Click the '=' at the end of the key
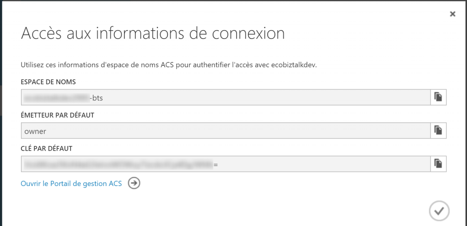Screen dimensions: 467x226 click(x=216, y=164)
